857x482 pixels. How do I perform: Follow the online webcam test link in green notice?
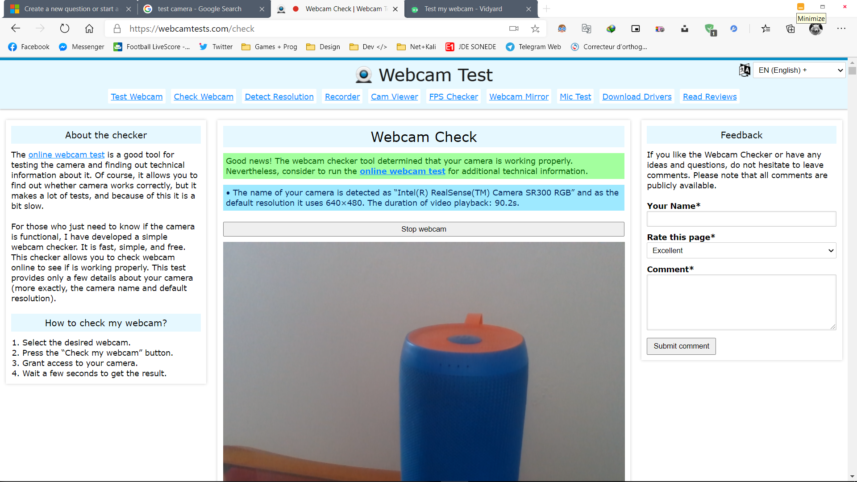[x=403, y=171]
